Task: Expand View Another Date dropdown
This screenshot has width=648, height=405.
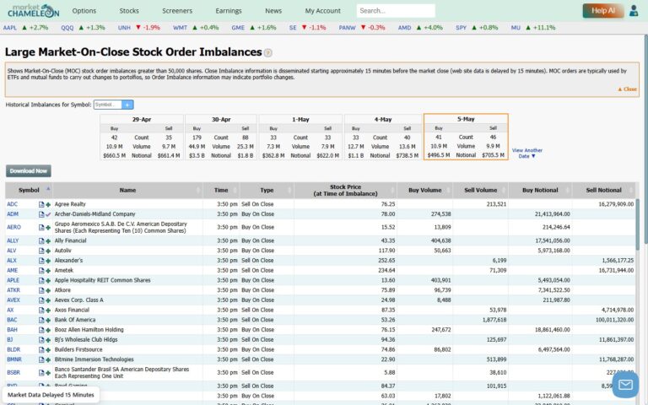Action: coord(526,154)
